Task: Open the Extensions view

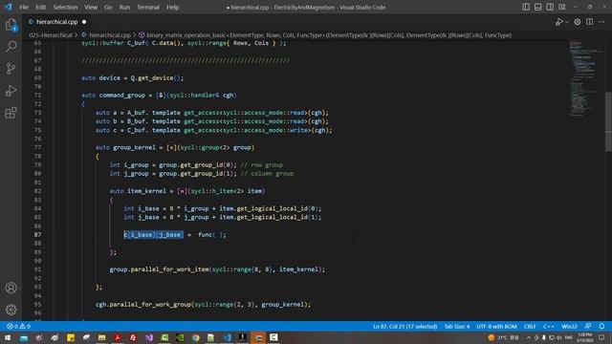Action: coord(11,113)
